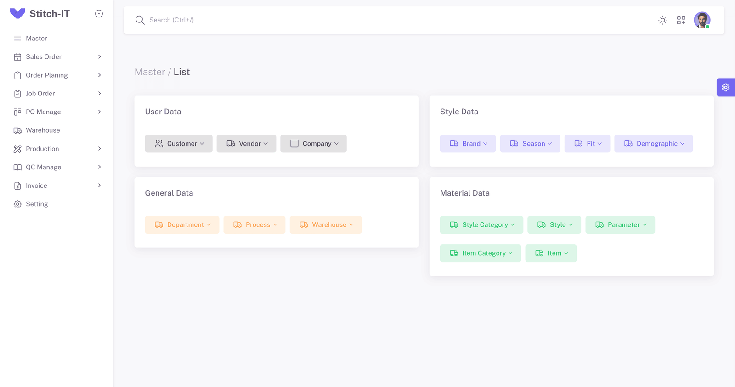The height and width of the screenshot is (387, 735).
Task: Click the Master breadcrumb link
Action: pyautogui.click(x=150, y=72)
